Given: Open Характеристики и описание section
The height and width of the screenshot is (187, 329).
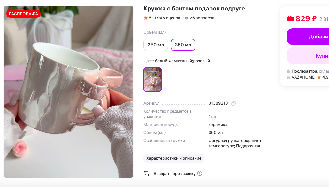Looking at the screenshot, I should coord(174,158).
